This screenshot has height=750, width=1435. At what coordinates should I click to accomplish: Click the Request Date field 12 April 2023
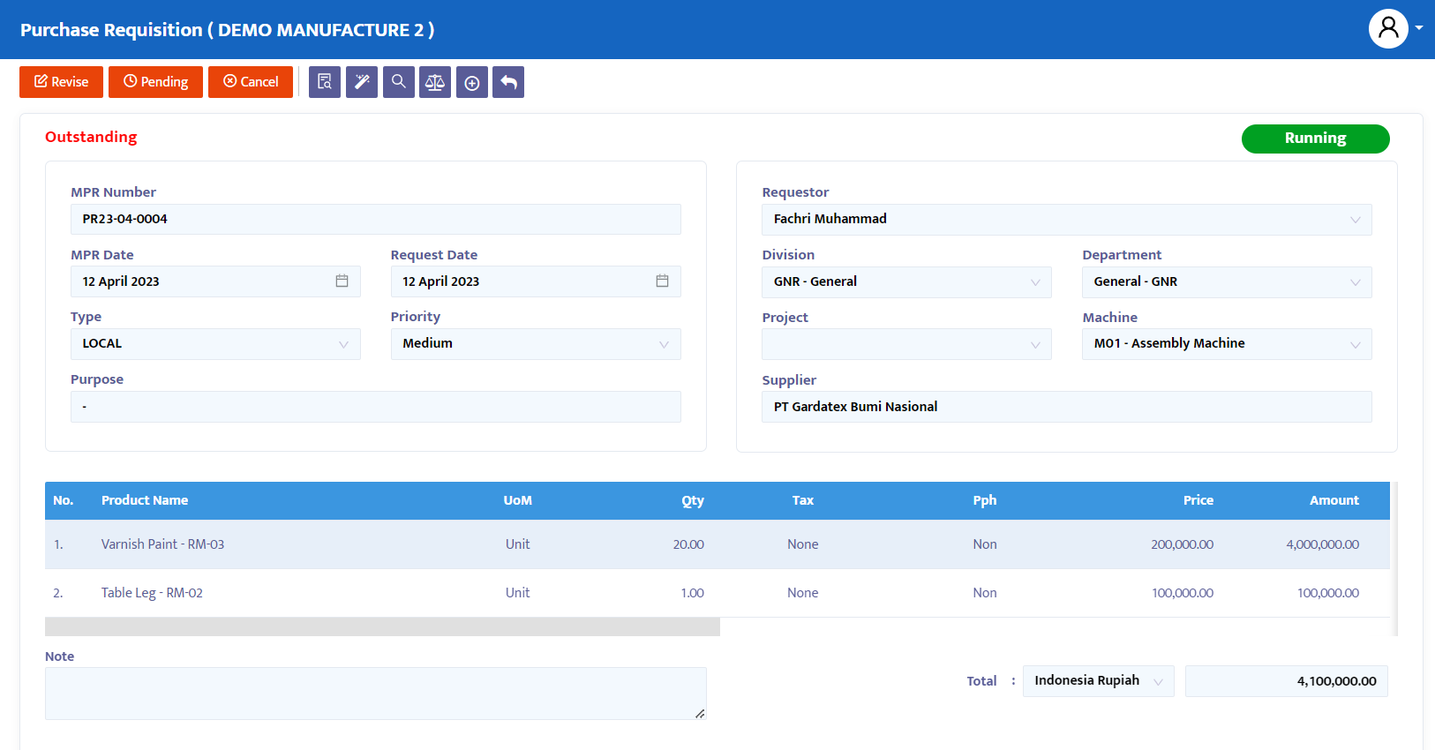pyautogui.click(x=536, y=281)
